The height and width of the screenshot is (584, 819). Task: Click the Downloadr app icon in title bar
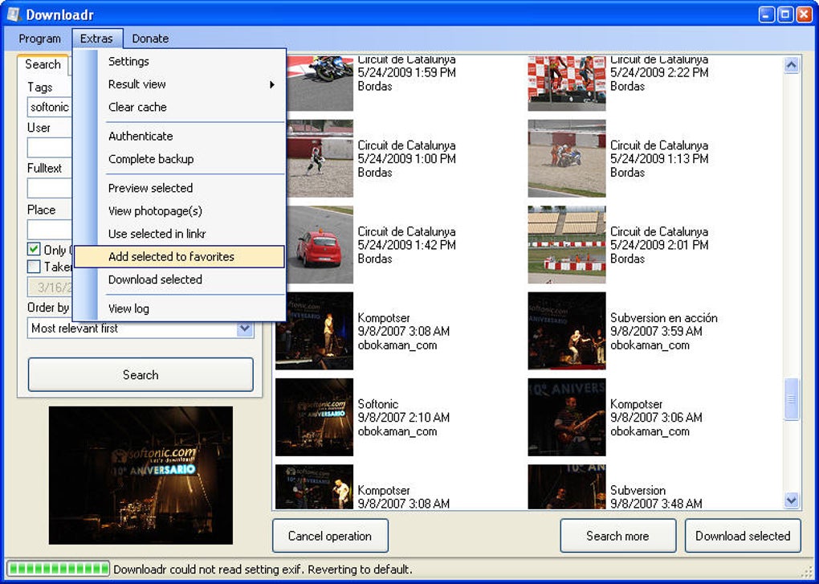tap(14, 14)
